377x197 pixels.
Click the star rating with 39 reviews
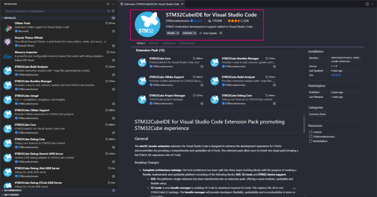(238, 21)
